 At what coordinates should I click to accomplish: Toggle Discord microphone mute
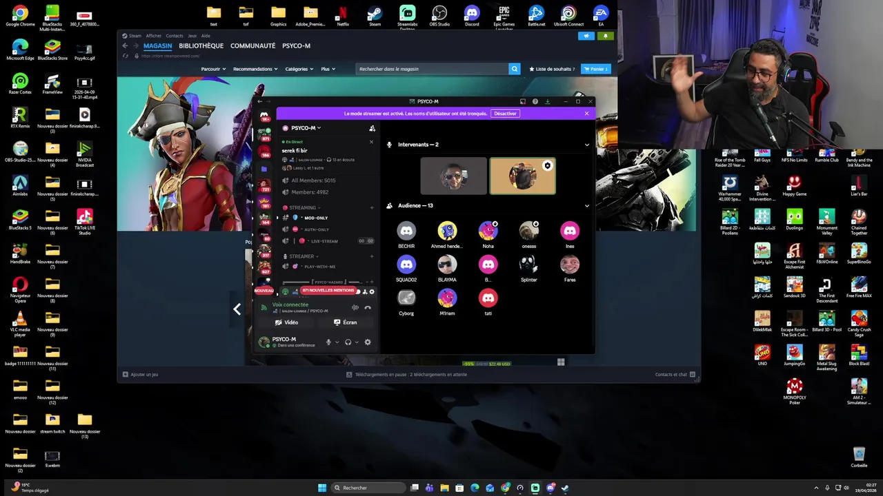click(x=328, y=342)
